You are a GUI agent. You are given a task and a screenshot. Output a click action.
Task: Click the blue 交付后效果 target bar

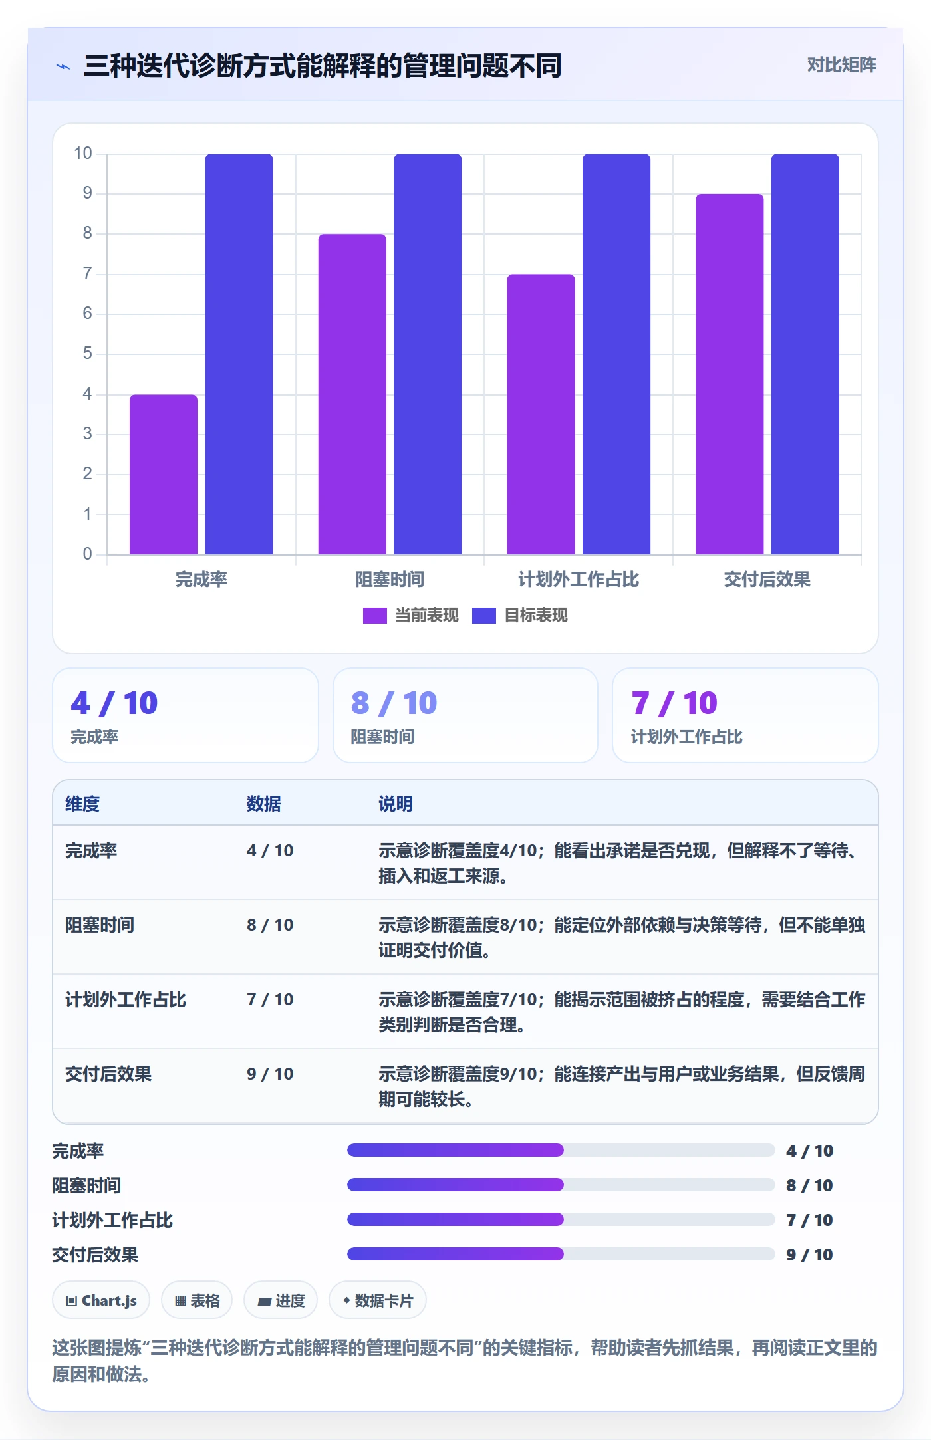pyautogui.click(x=805, y=354)
